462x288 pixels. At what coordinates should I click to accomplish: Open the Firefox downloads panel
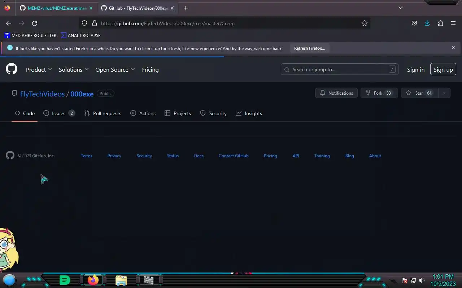[427, 23]
